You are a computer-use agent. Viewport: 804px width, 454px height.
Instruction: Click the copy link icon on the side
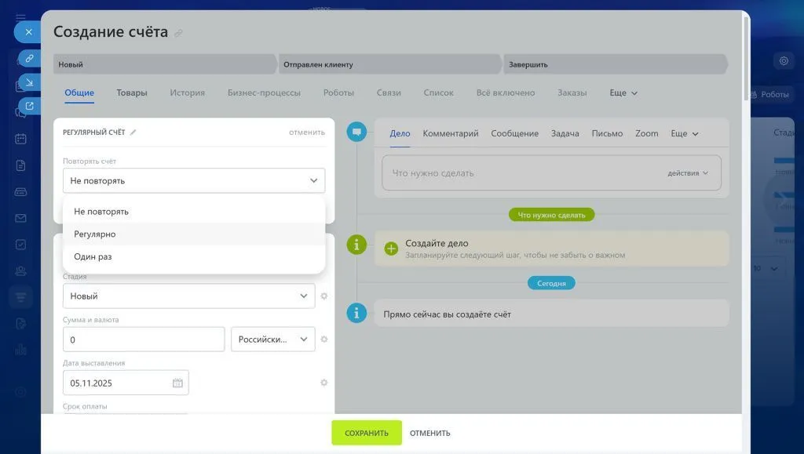[29, 58]
